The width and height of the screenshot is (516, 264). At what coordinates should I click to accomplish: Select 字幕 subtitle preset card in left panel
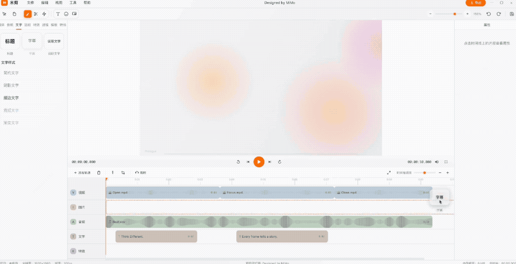pyautogui.click(x=32, y=41)
